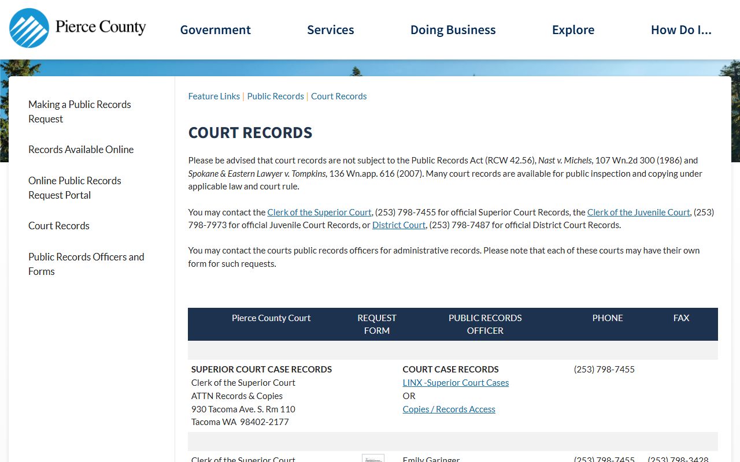The width and height of the screenshot is (740, 462).
Task: Click the Emily Garinger name
Action: [431, 459]
